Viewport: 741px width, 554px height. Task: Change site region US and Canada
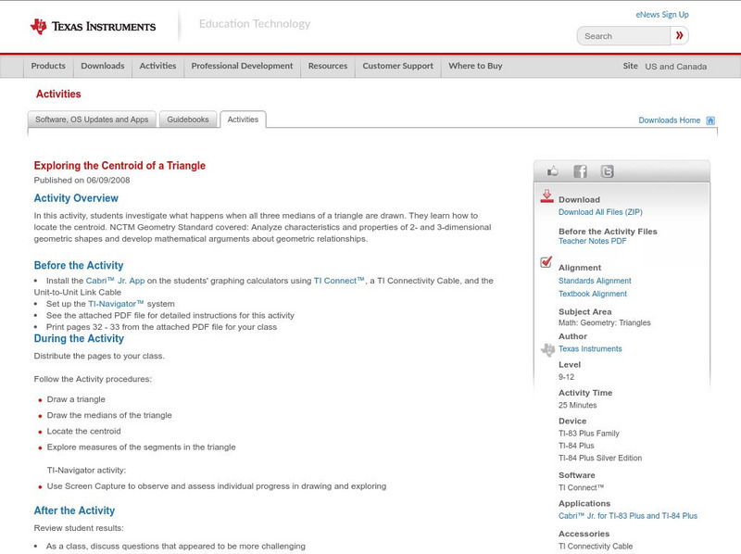click(x=676, y=67)
